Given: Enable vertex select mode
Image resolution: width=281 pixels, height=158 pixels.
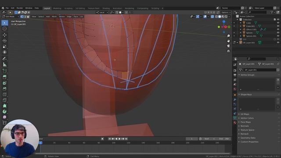Looking at the screenshot, I should coord(22,17).
